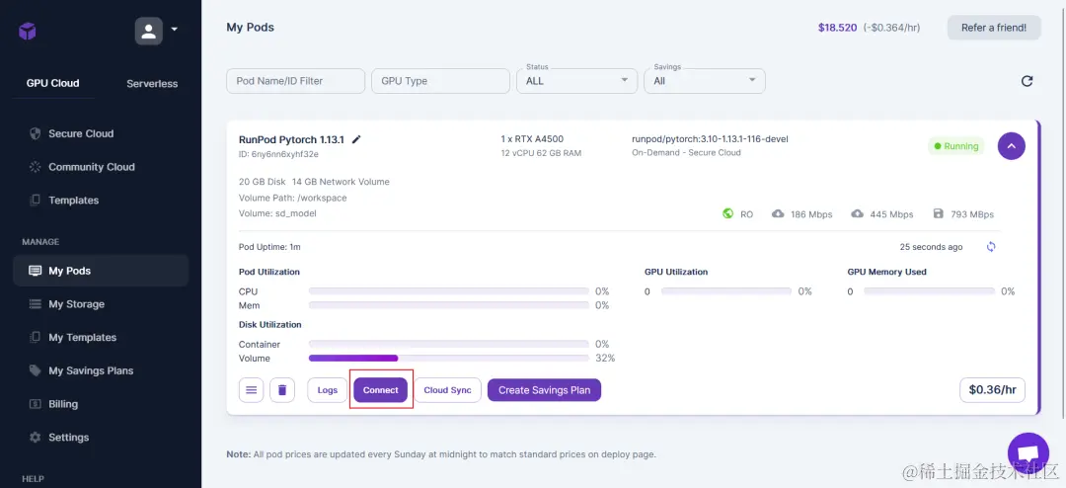This screenshot has height=488, width=1066.
Task: Click the 445 Mbps upload cloud icon
Action: click(x=858, y=213)
